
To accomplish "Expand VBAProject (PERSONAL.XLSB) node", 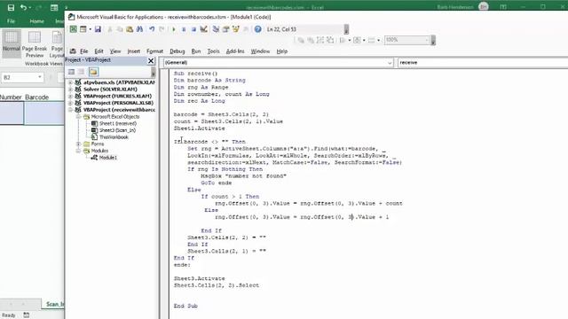I will click(70, 103).
